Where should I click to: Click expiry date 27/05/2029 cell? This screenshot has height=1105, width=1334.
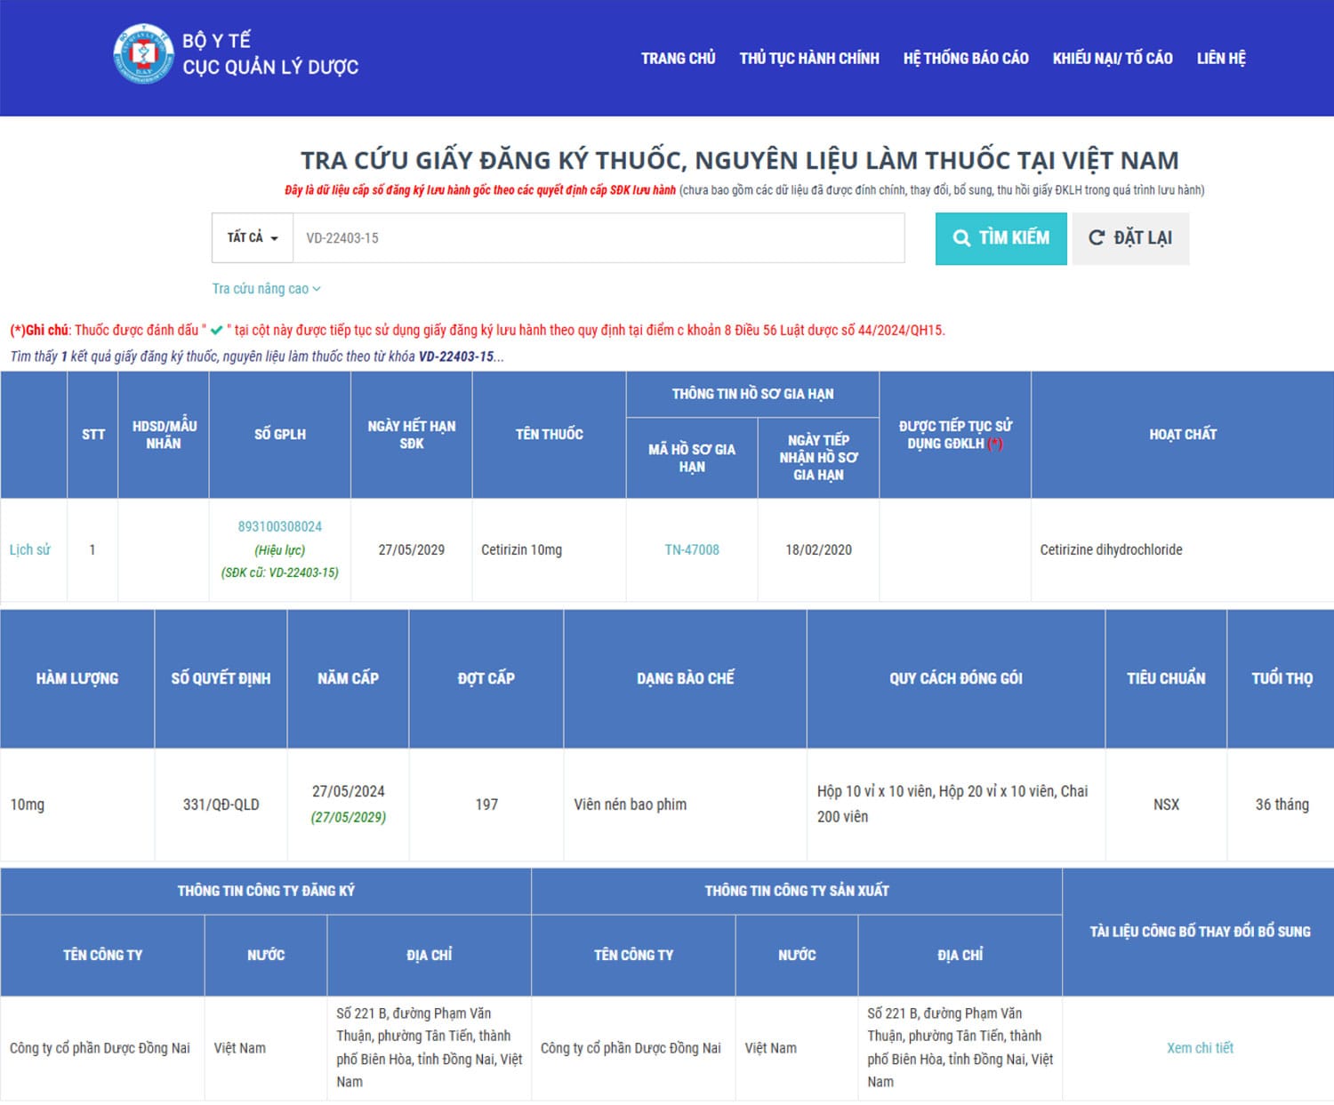[412, 549]
